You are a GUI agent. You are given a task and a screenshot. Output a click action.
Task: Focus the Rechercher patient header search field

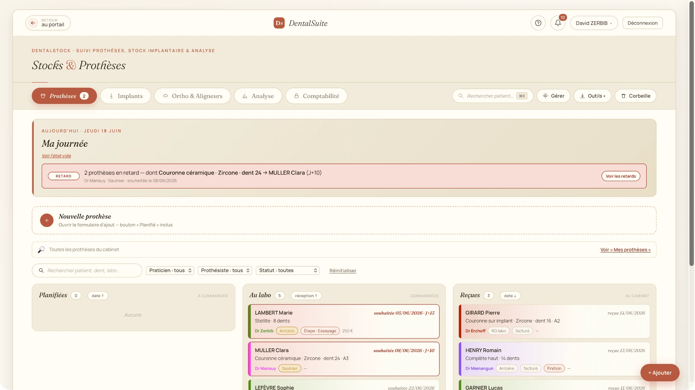(492, 96)
